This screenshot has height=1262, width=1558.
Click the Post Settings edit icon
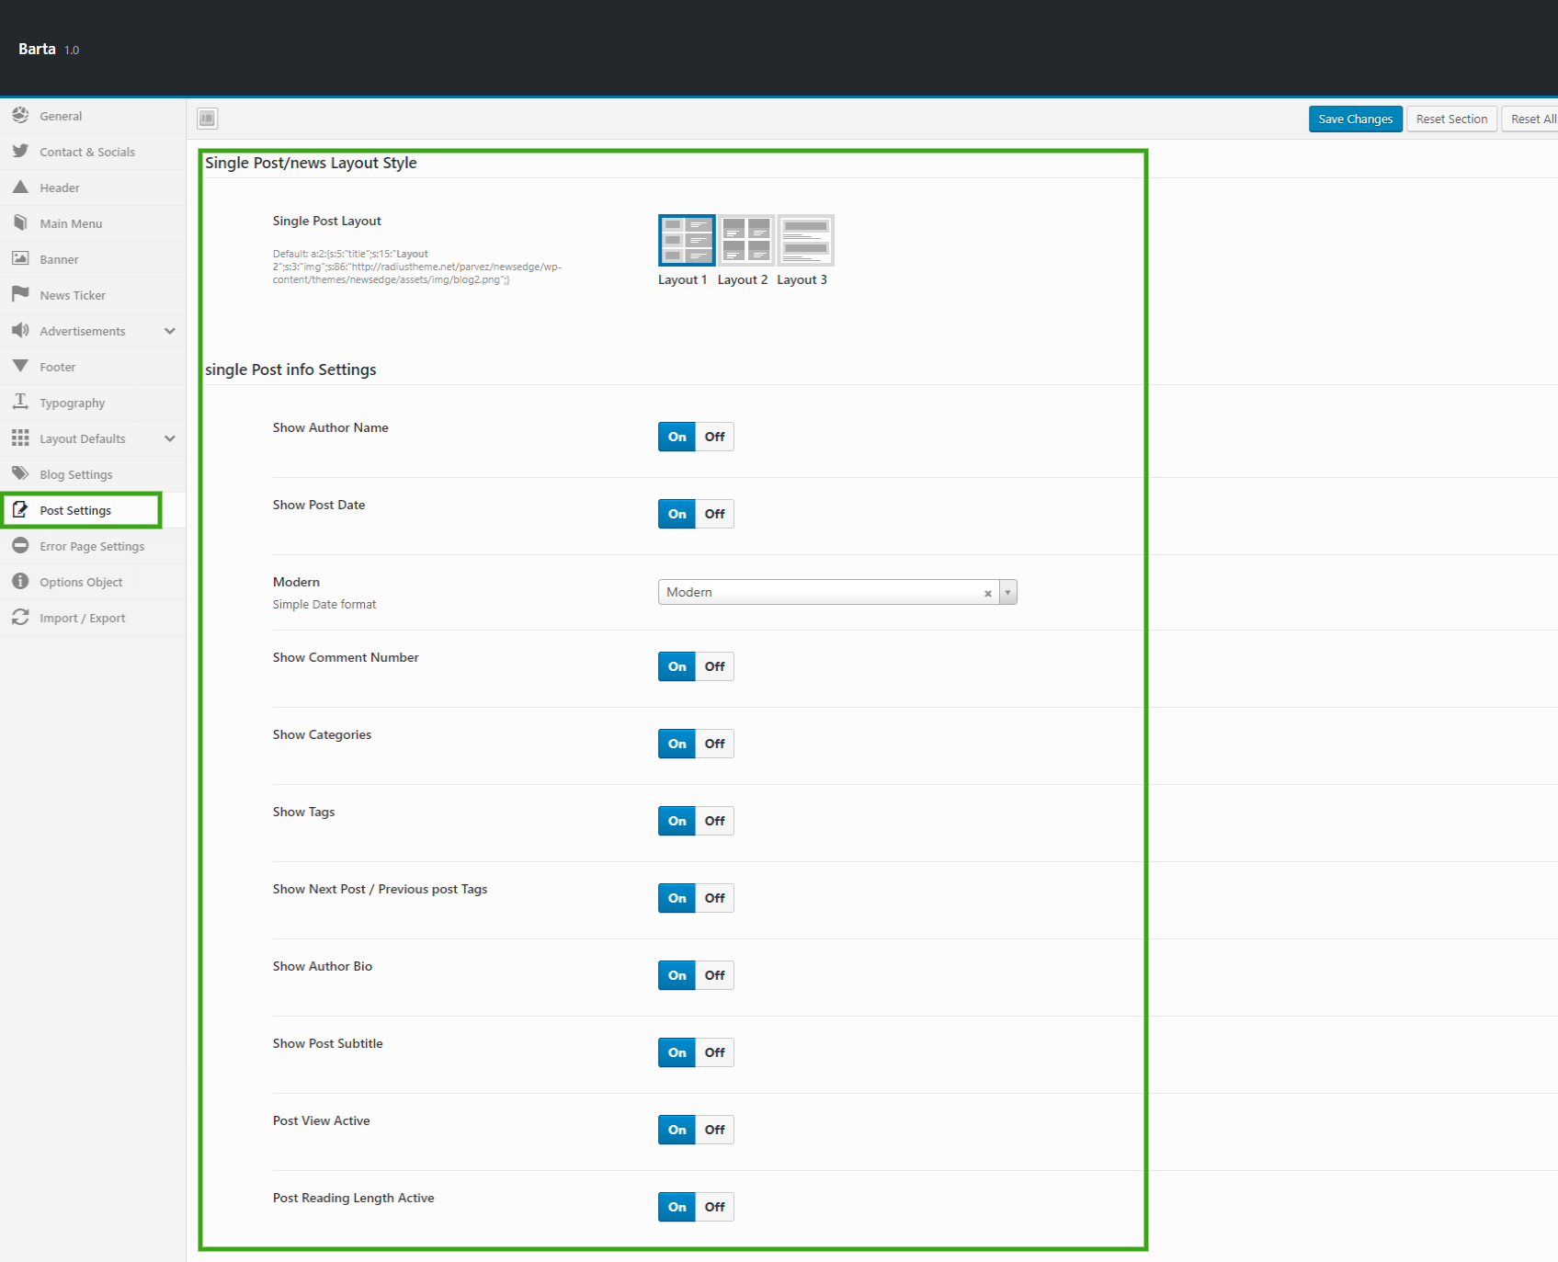coord(20,510)
